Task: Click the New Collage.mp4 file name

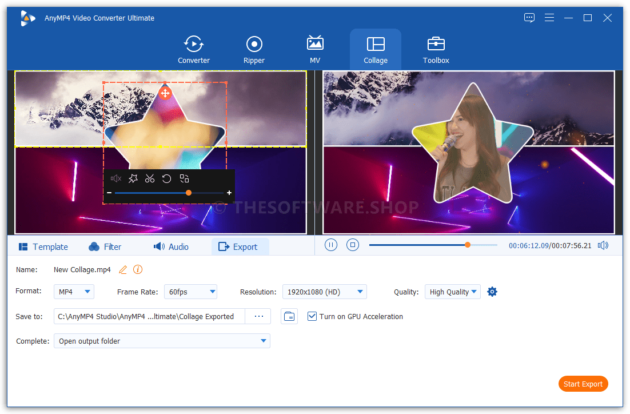Action: tap(82, 270)
